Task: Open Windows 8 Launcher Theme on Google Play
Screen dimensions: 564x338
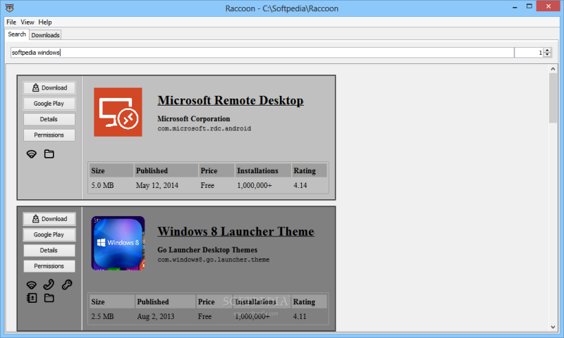Action: [x=49, y=234]
